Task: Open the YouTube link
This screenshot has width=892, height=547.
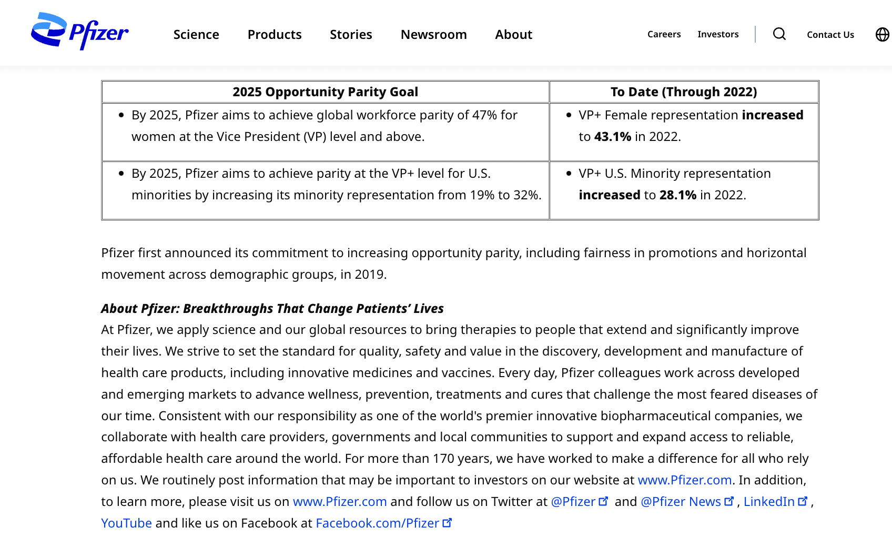Action: tap(126, 522)
